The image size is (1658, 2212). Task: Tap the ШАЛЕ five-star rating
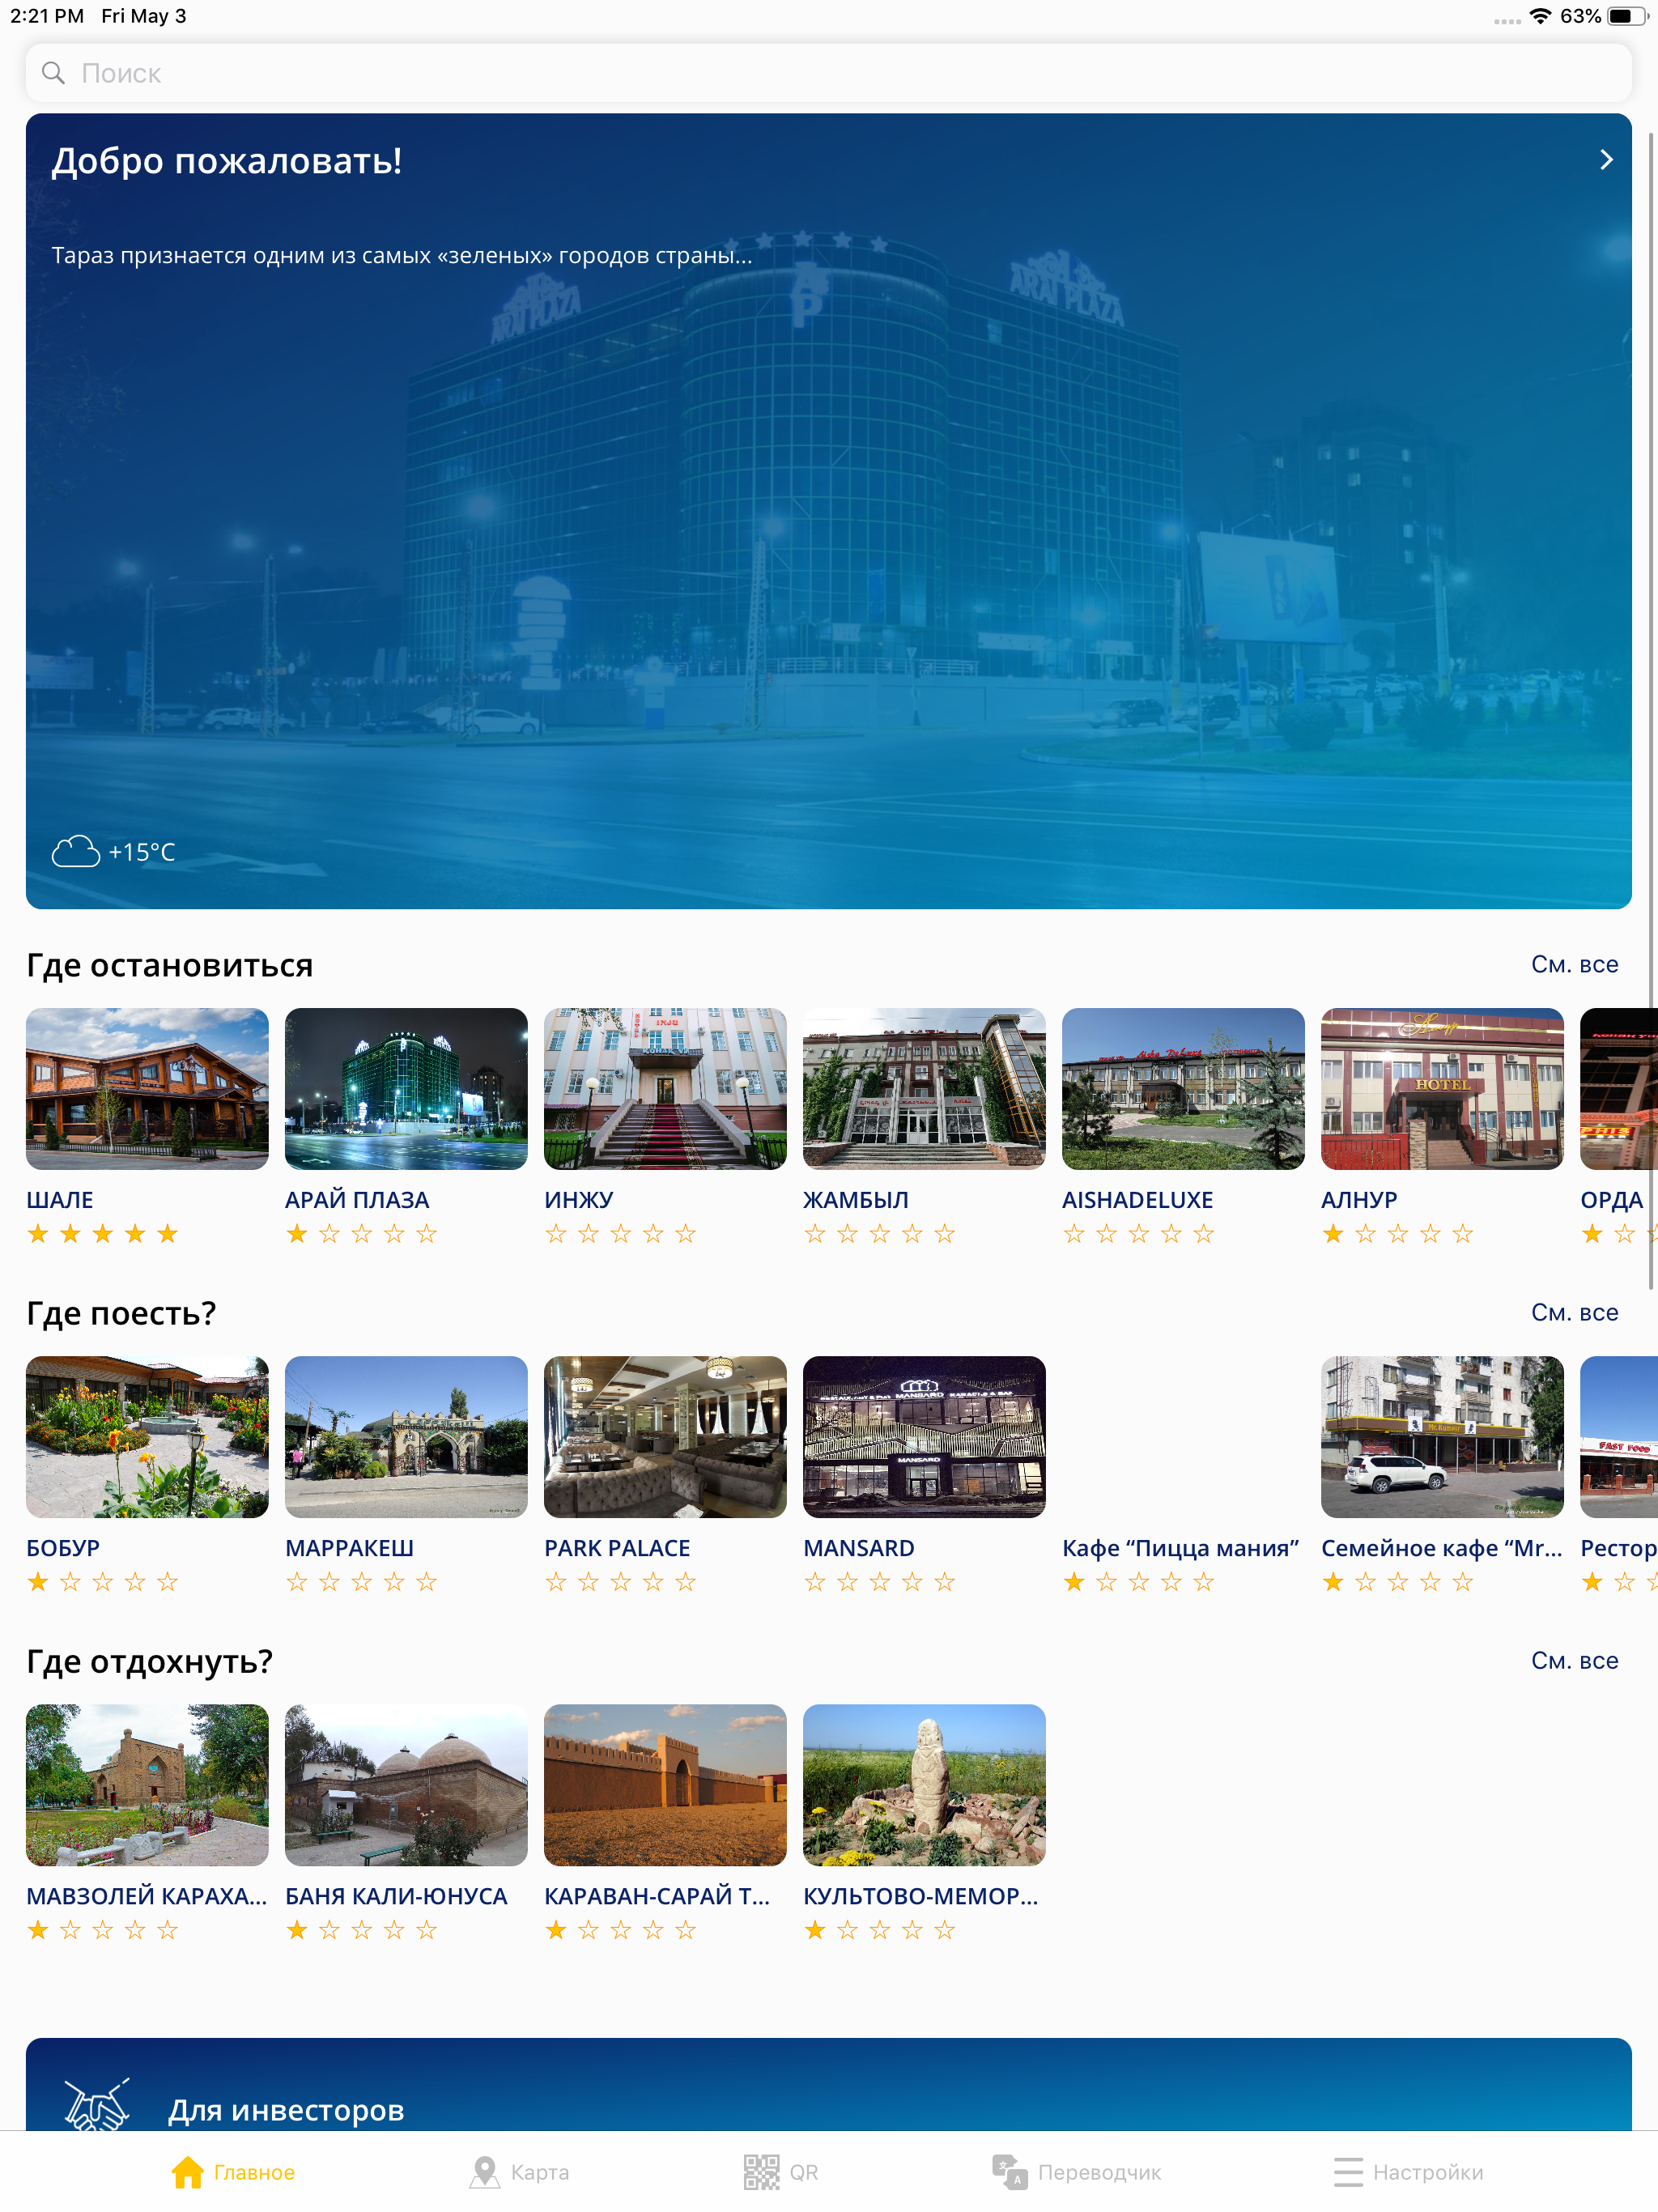[103, 1234]
